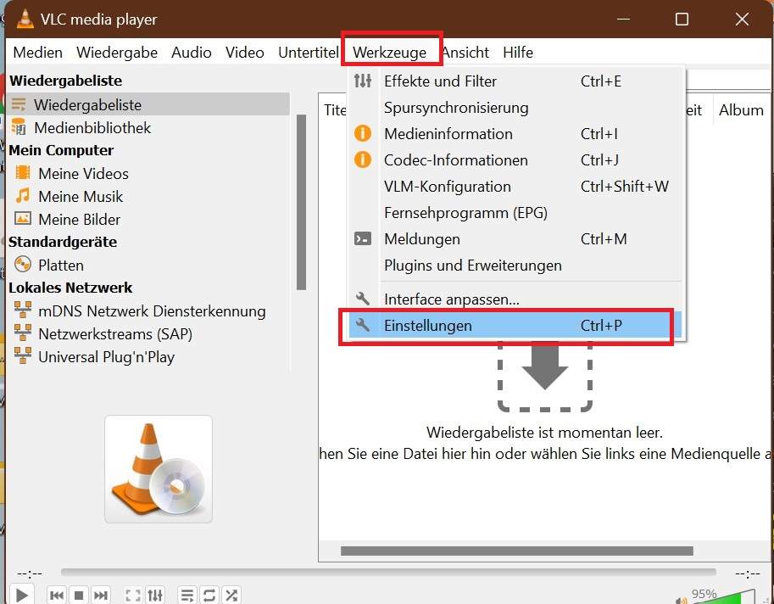The image size is (774, 604).
Task: Click the equalizer icon beside Effekte und Filter
Action: click(362, 81)
